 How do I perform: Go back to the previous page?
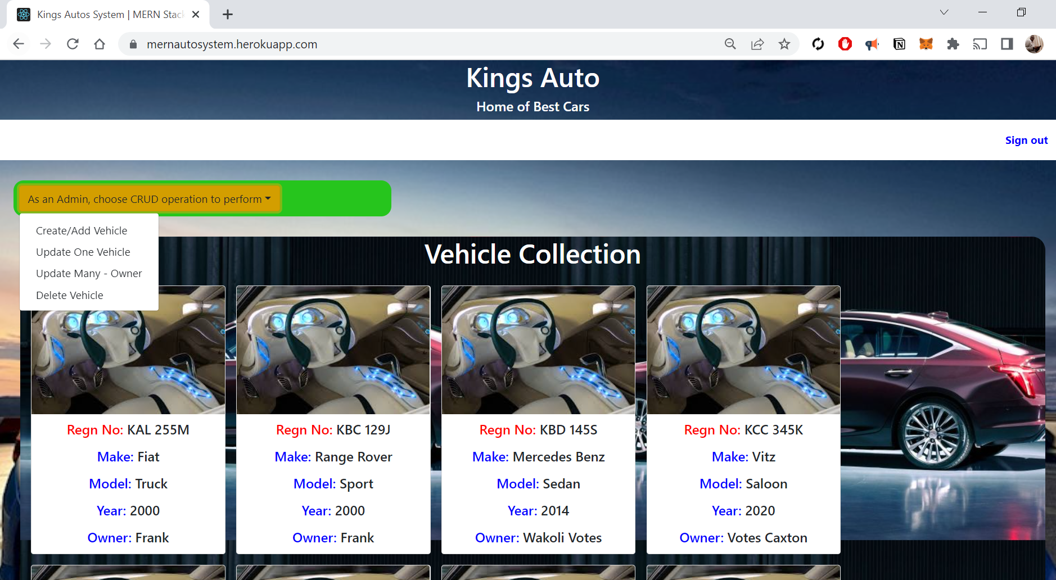(19, 44)
